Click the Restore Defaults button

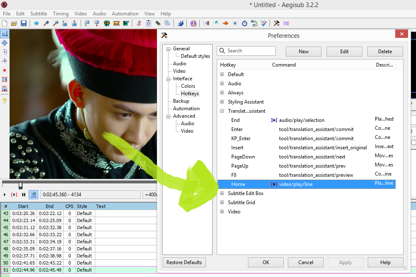point(184,262)
